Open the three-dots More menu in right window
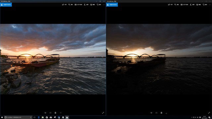Viewport: 212px width, 119px height. (x=210, y=5)
